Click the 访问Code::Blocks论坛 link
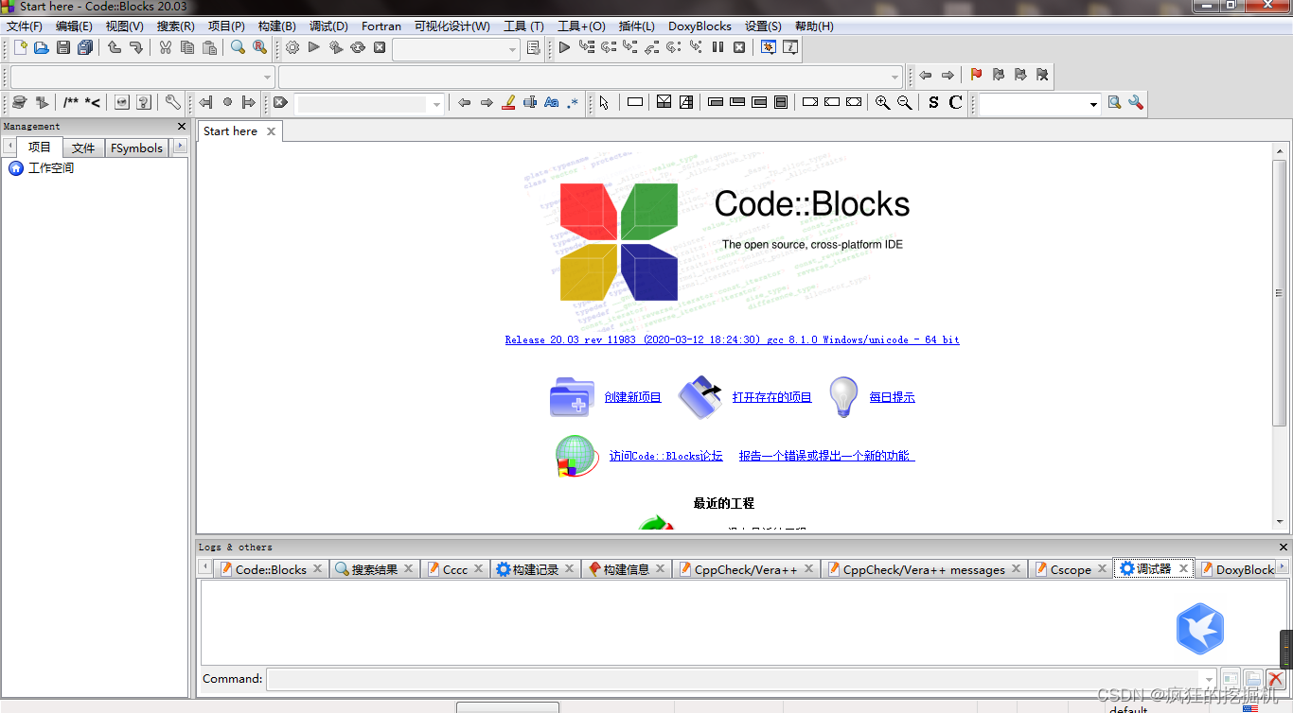 click(x=666, y=456)
